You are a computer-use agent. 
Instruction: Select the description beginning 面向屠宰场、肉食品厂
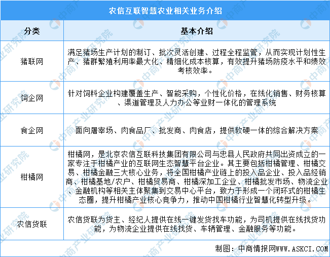coord(197,130)
